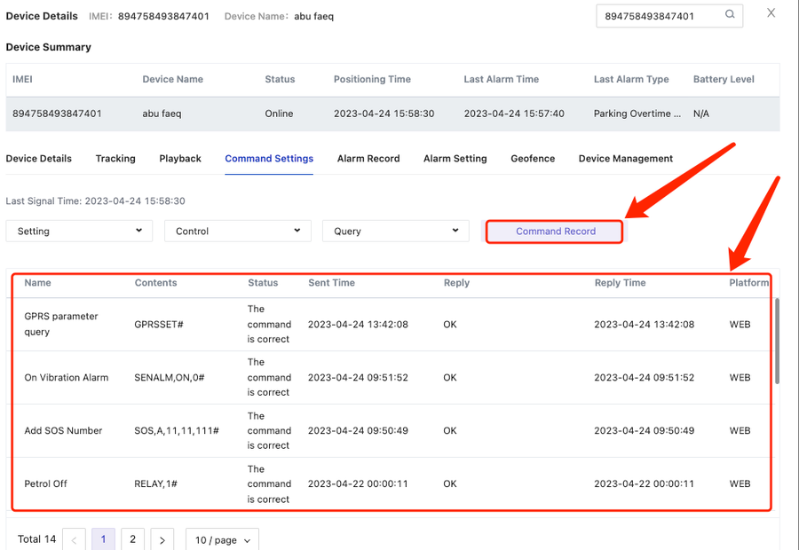
Task: Click the command table vertical scrollbar
Action: click(x=776, y=342)
